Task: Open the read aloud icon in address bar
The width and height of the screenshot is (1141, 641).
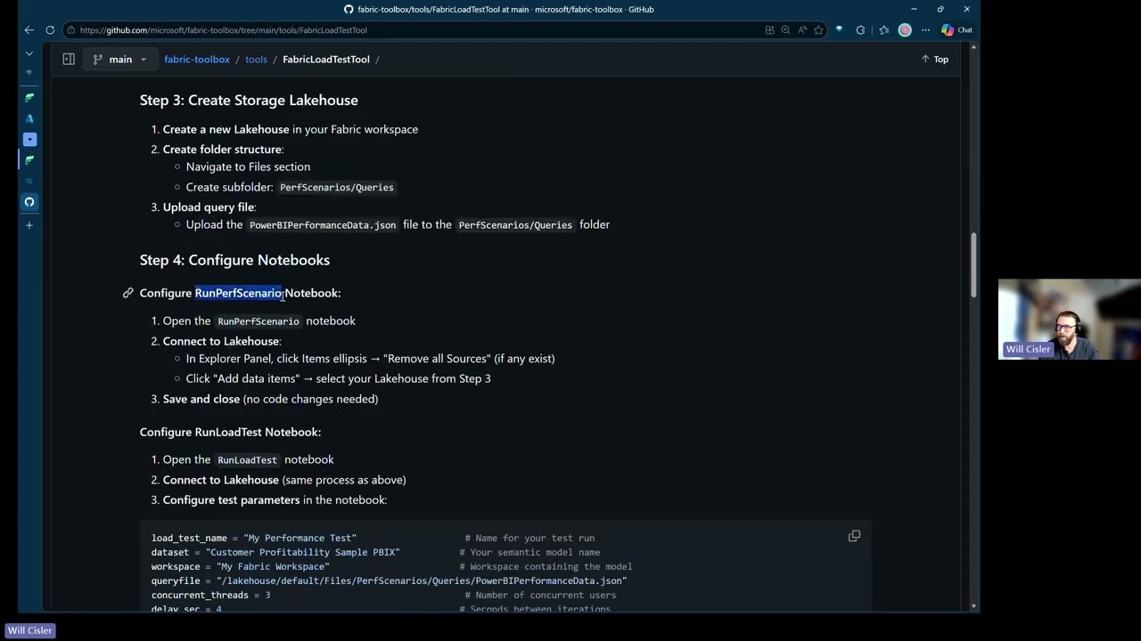Action: [802, 30]
